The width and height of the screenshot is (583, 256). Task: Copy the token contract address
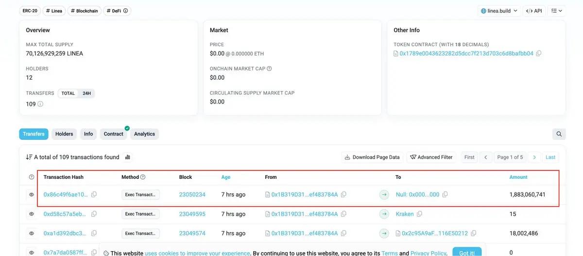click(538, 53)
